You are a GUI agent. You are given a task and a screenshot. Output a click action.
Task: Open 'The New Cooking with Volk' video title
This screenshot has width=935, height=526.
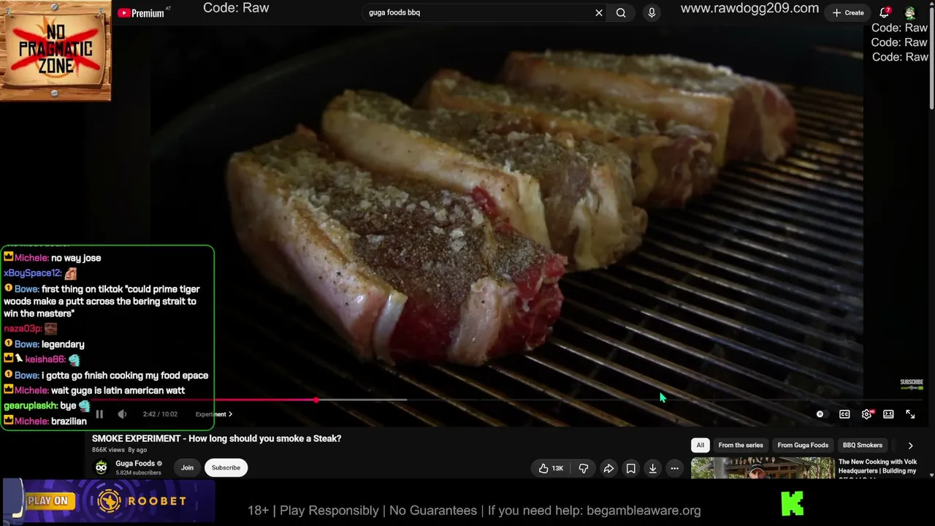[x=877, y=467]
